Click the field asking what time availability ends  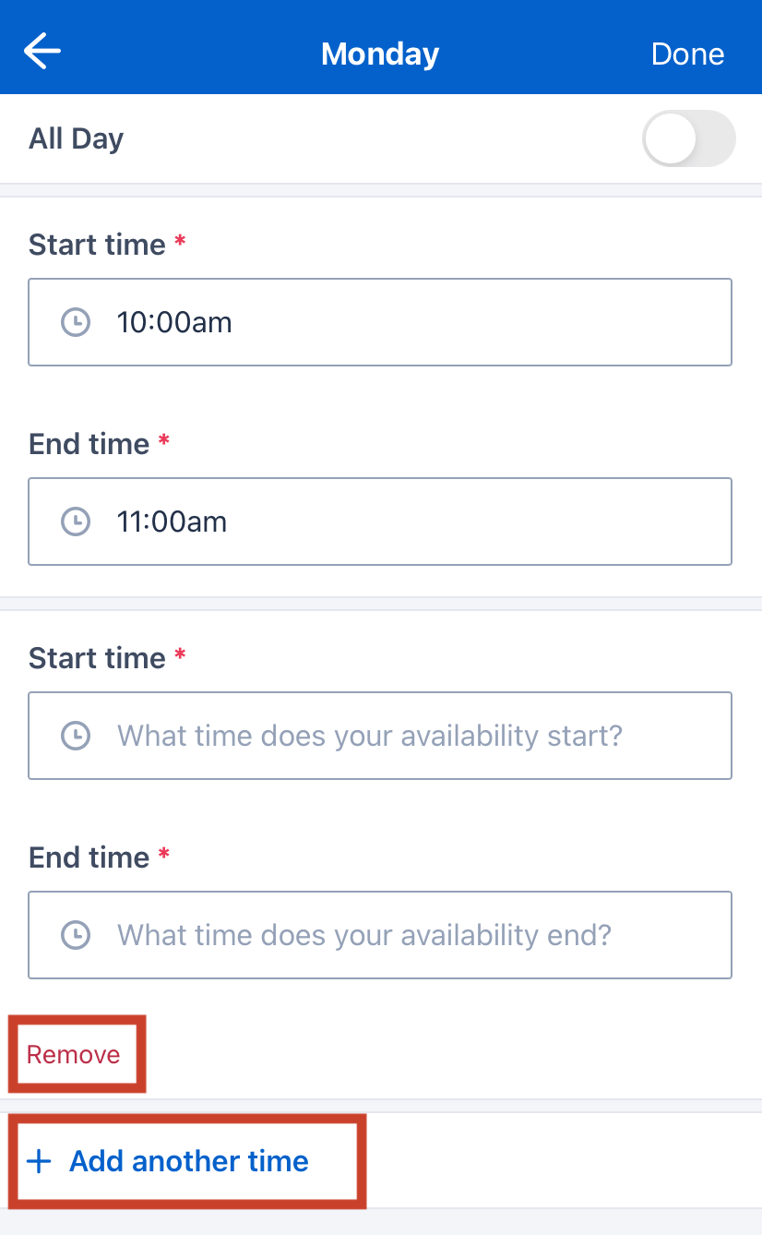380,935
